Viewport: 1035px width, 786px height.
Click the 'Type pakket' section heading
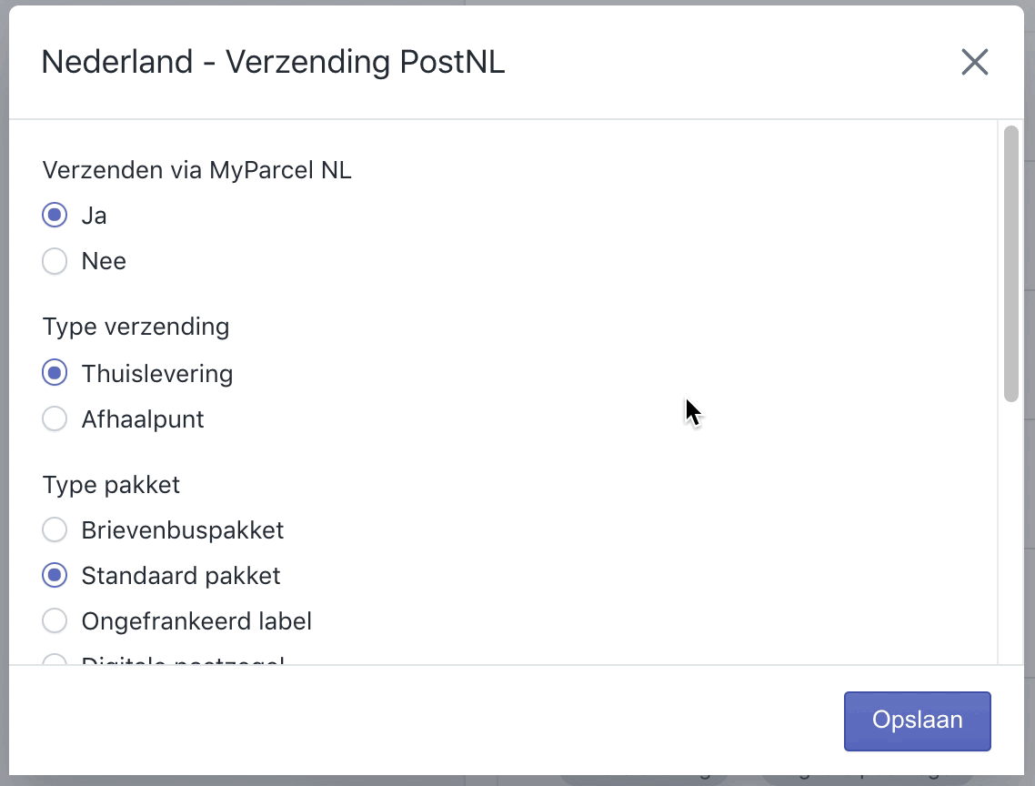111,485
